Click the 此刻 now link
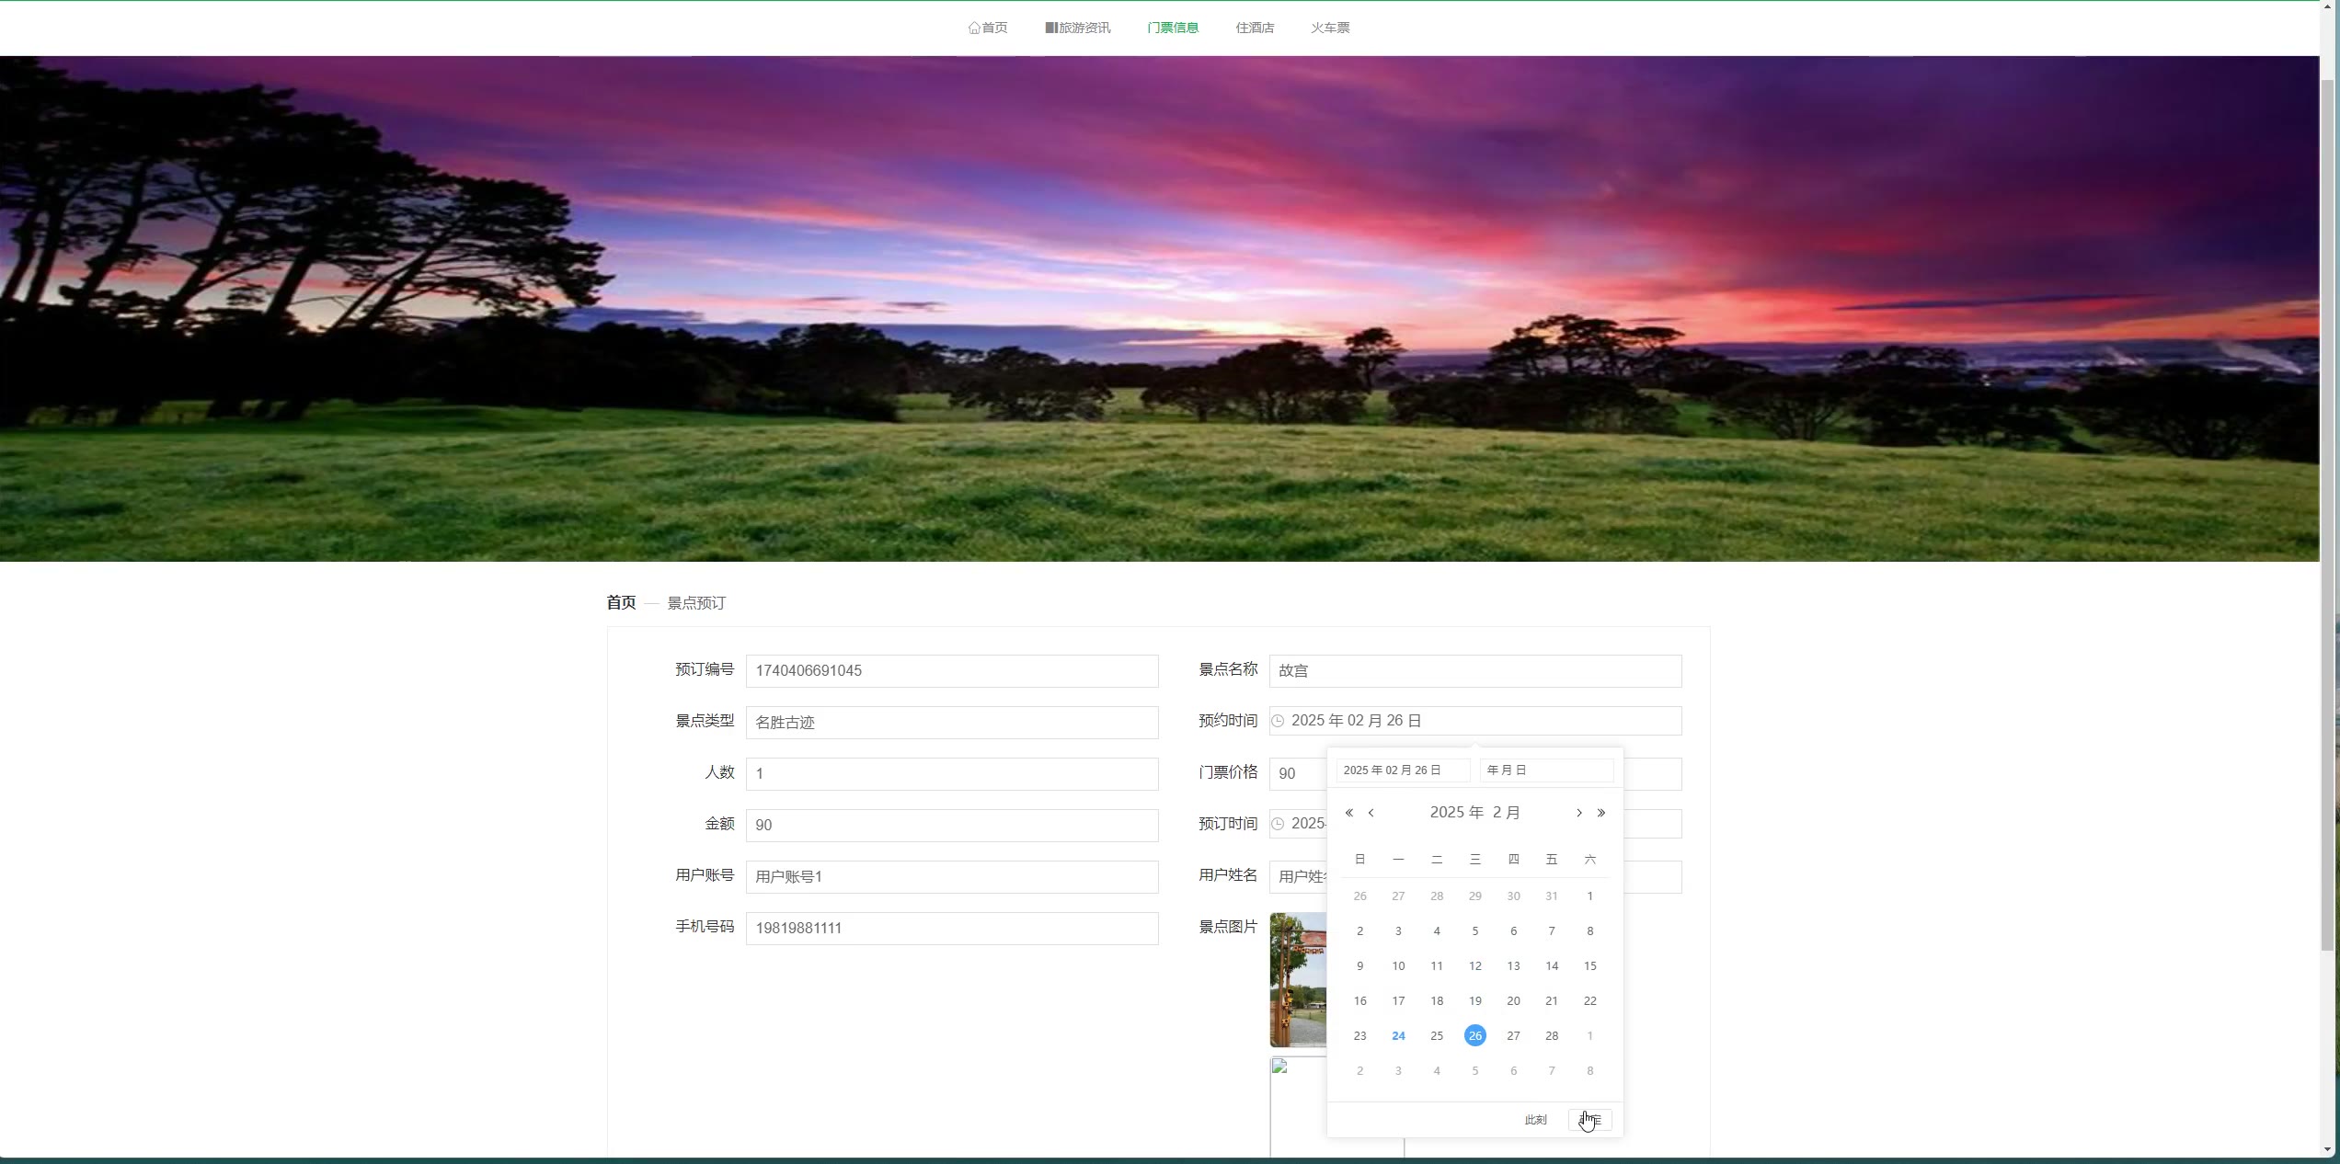 pos(1535,1120)
